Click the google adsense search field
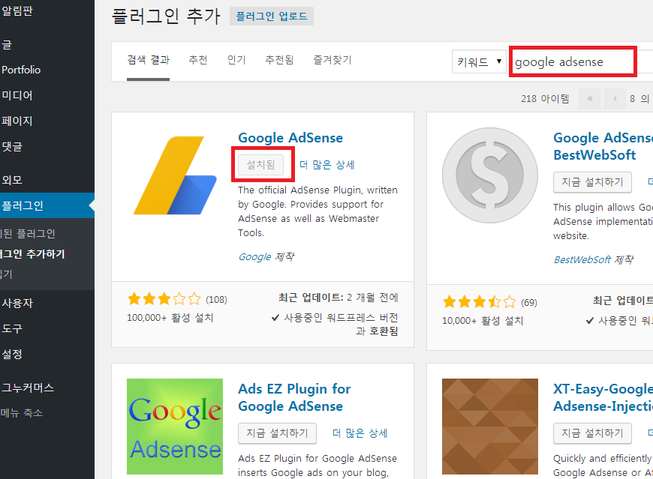This screenshot has height=479, width=653. [573, 62]
